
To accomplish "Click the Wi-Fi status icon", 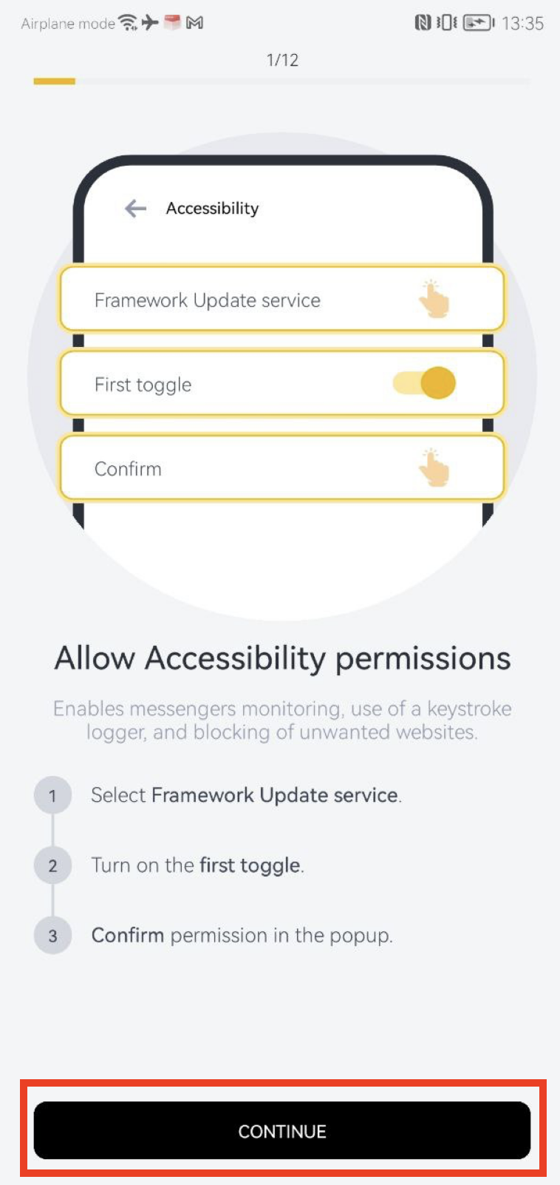I will (129, 23).
